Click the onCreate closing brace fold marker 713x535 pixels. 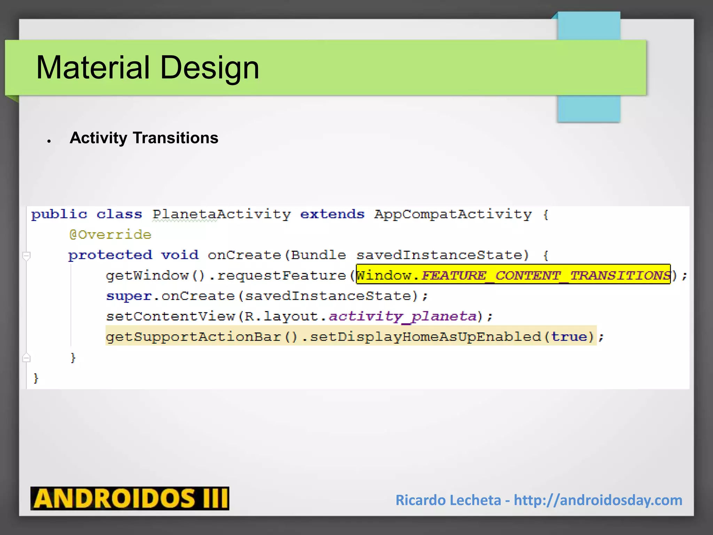(x=26, y=358)
